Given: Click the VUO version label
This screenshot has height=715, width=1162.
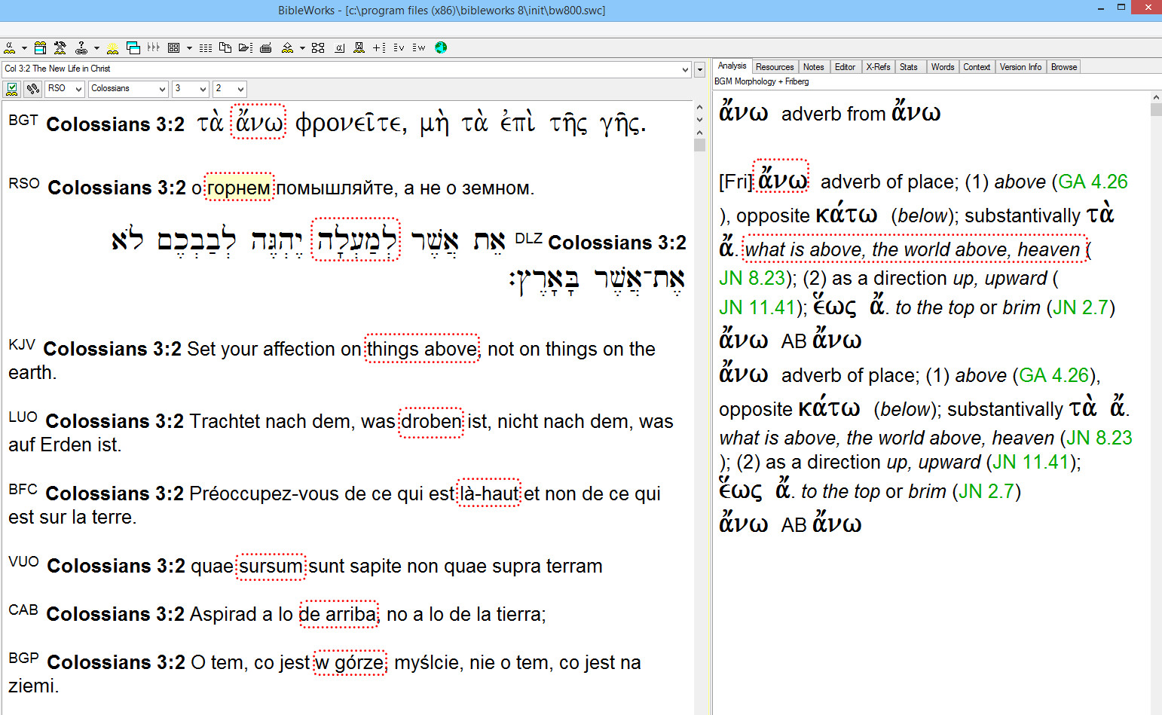Looking at the screenshot, I should (24, 562).
